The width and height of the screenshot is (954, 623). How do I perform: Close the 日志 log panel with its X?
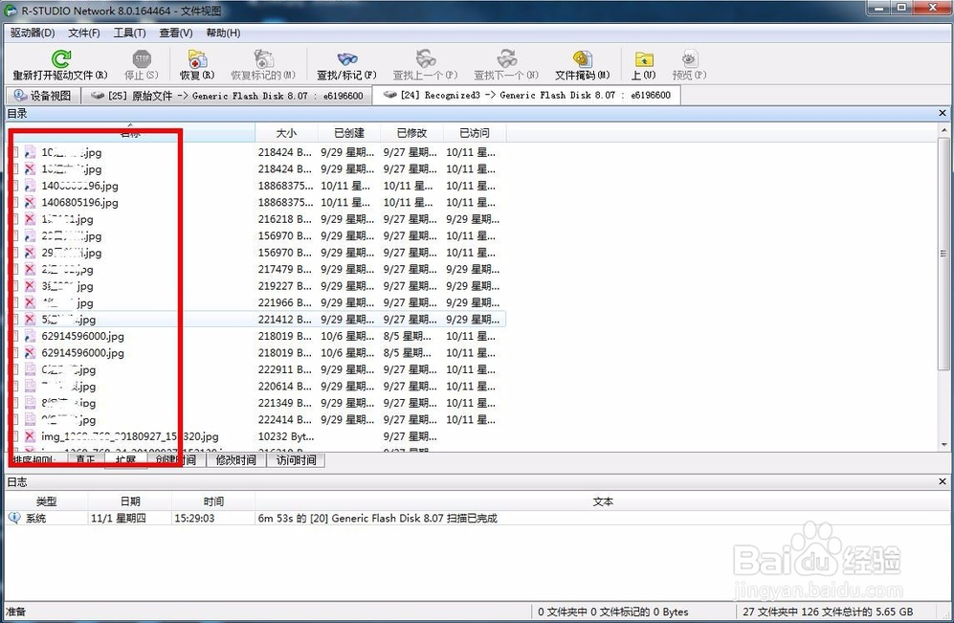pos(943,482)
